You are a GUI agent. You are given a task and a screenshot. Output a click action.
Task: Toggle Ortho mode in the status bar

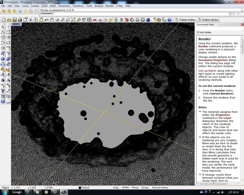coord(125,188)
